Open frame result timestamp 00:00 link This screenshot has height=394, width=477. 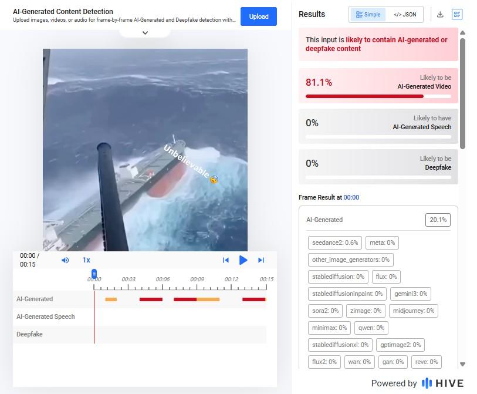tap(351, 197)
